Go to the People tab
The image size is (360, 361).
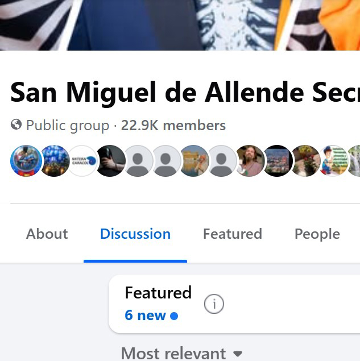point(317,234)
